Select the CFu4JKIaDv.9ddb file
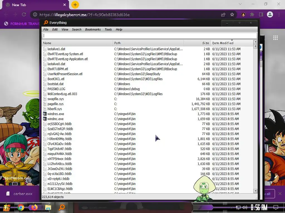The image size is (285, 213). [60, 144]
